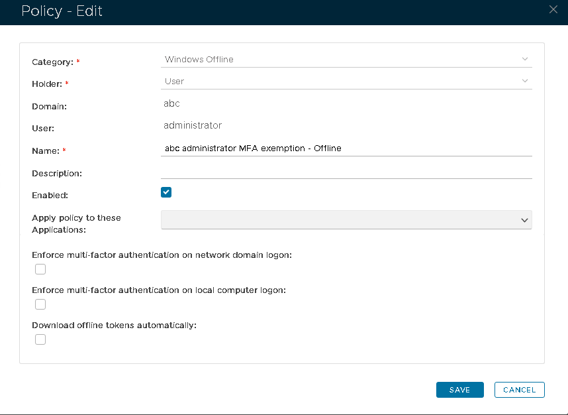This screenshot has height=415, width=568.
Task: Click into the empty Description field
Action: (346, 171)
